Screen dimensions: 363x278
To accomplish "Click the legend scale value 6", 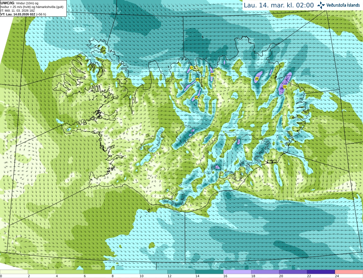I will (85, 276).
